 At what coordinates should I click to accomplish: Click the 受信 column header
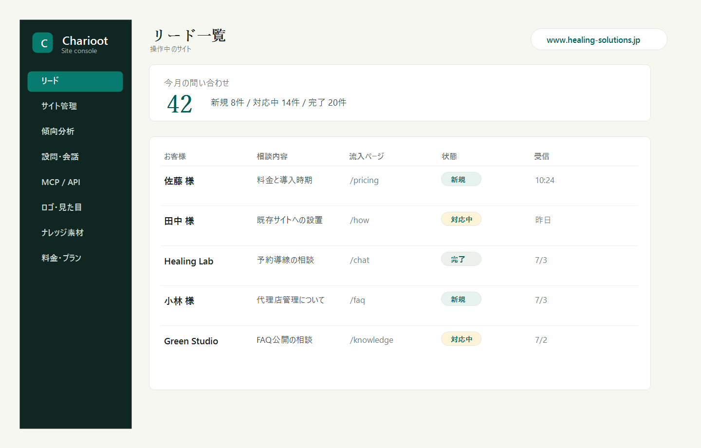[x=542, y=156]
